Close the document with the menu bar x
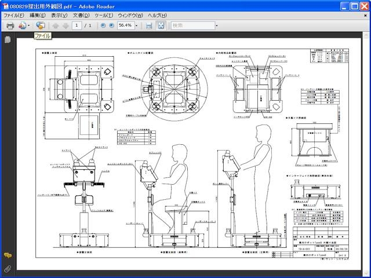The height and width of the screenshot is (278, 371). pos(365,16)
